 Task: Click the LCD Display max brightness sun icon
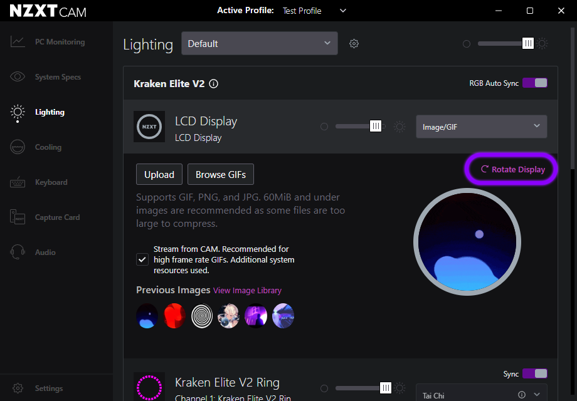tap(400, 127)
